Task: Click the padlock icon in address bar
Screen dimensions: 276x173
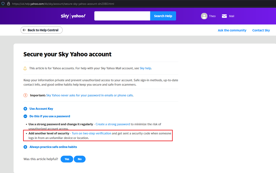Action: [9, 4]
